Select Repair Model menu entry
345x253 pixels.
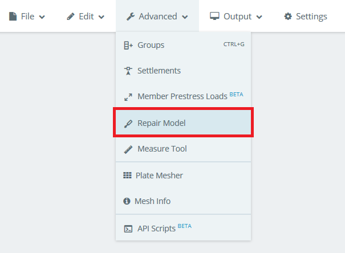point(183,123)
